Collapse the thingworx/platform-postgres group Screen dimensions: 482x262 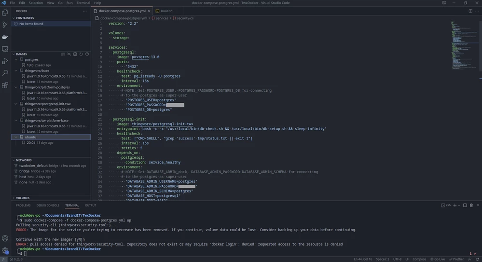16,87
